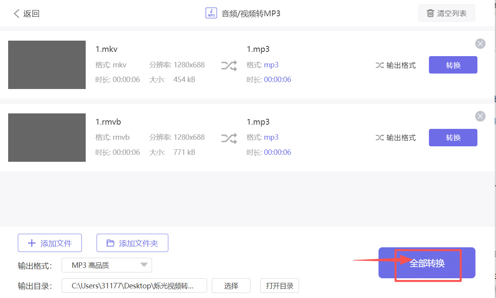Click the shuffle conversion icon on the 1.rmvb row

tap(229, 138)
